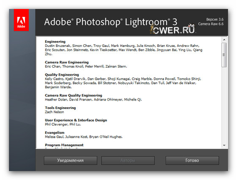Click the Camera Raw 6.6 label
The image size is (237, 180).
[x=211, y=24]
